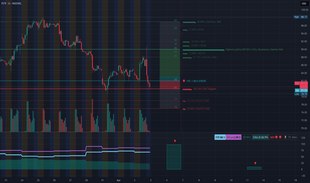Click strike label 97 on the chart
This screenshot has height=183, width=310.
pyautogui.click(x=176, y=20)
